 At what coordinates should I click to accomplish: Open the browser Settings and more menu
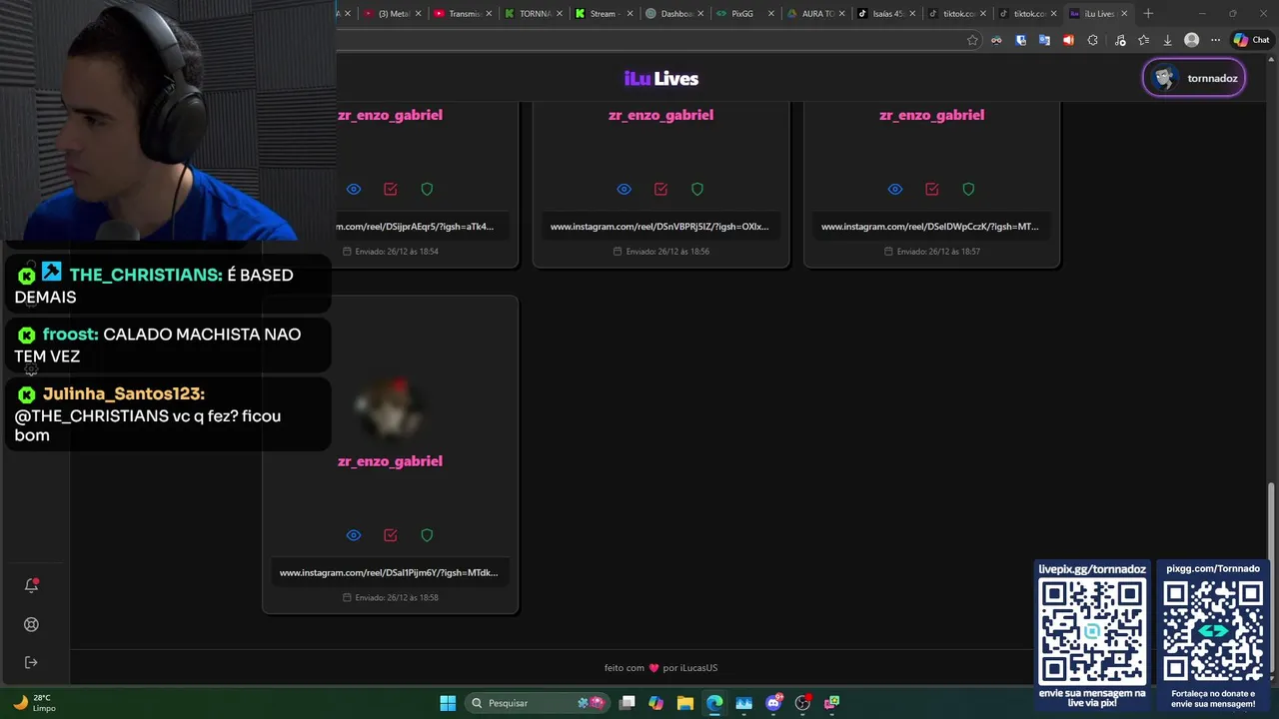click(x=1215, y=40)
